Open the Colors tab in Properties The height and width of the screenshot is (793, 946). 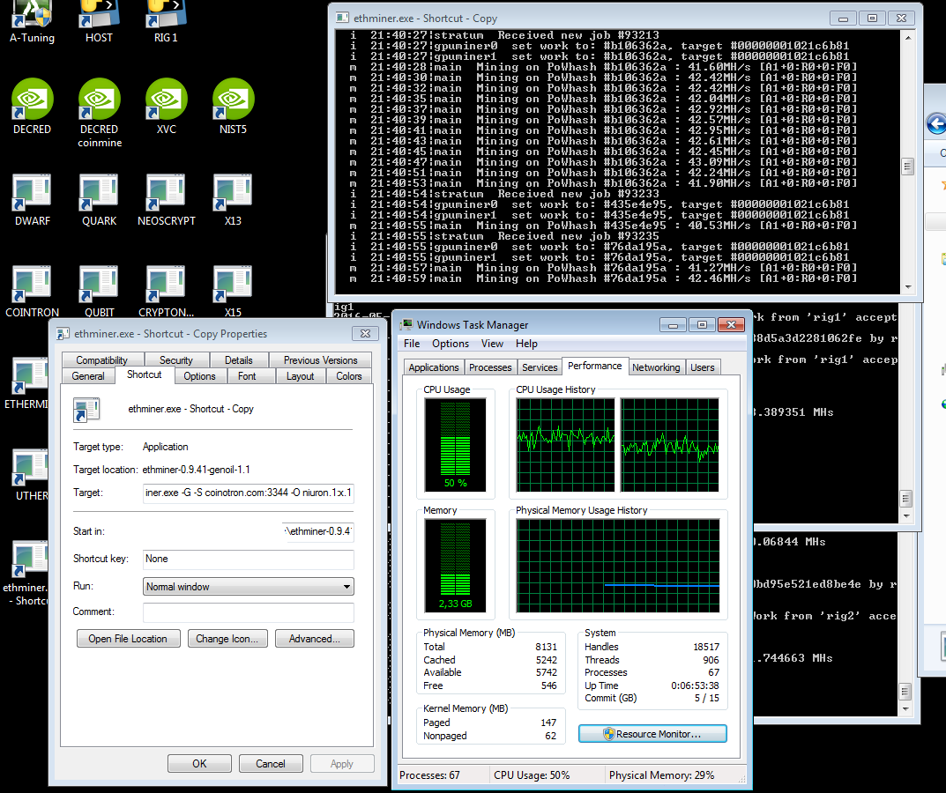pyautogui.click(x=349, y=375)
